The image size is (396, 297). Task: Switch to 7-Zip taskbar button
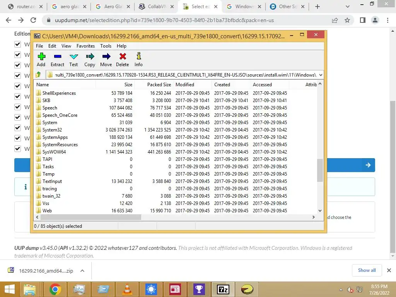(x=223, y=289)
